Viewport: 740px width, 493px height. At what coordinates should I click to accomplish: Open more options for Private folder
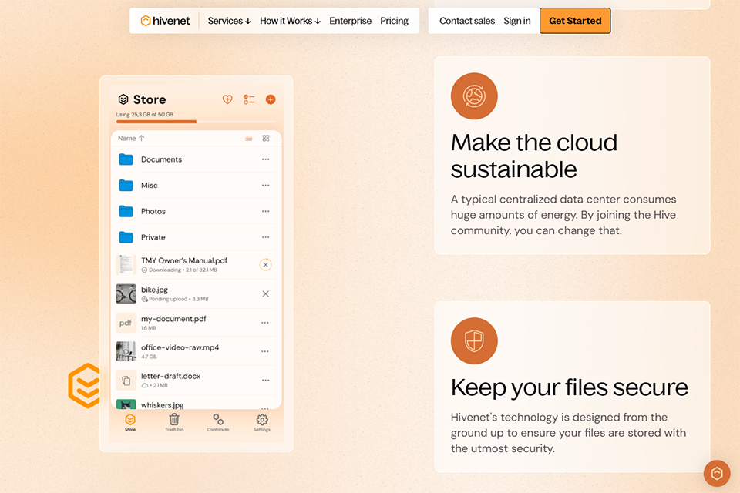click(266, 237)
